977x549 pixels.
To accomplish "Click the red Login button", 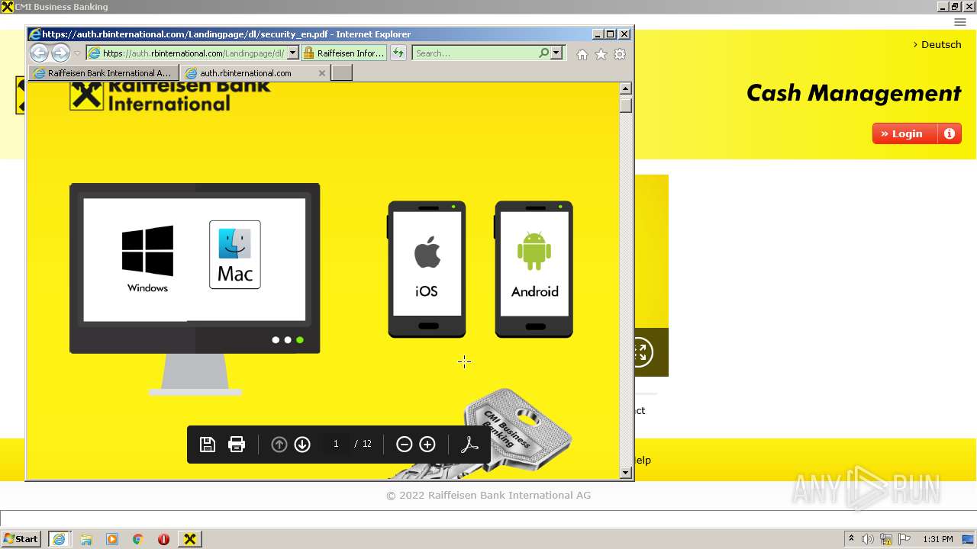I will coord(904,133).
